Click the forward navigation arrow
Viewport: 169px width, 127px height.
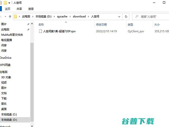tap(1, 16)
